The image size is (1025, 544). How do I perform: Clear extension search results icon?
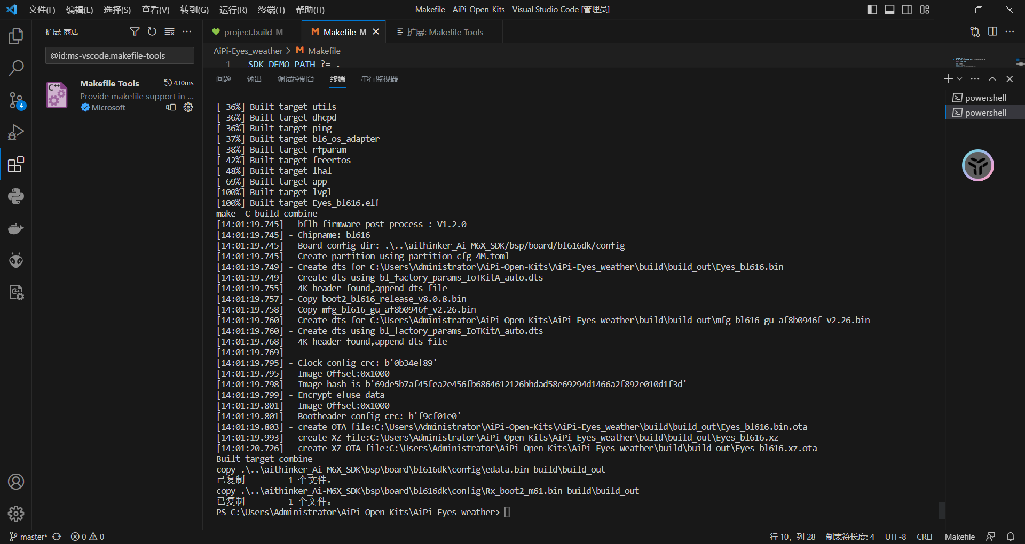[170, 32]
